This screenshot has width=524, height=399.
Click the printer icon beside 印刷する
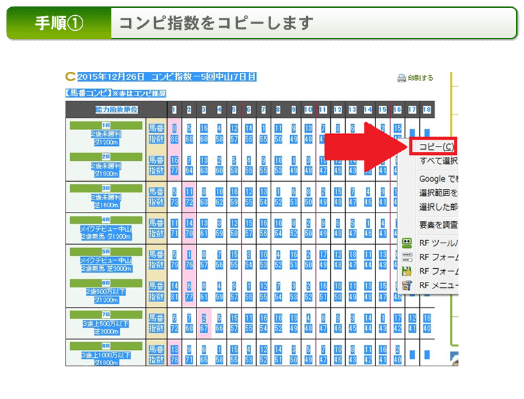(x=402, y=78)
